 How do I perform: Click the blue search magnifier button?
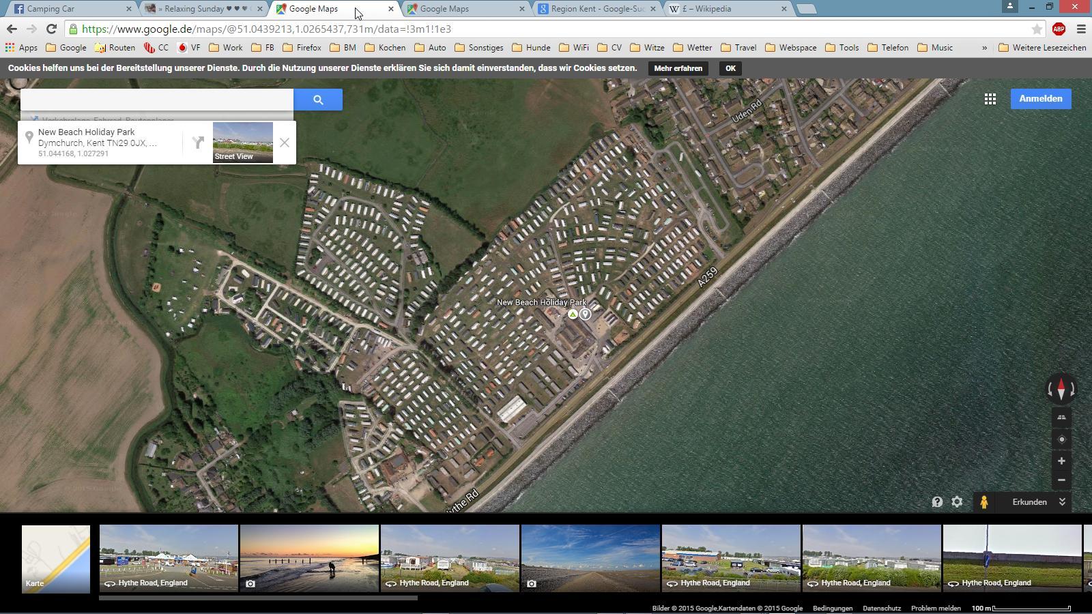[x=318, y=100]
